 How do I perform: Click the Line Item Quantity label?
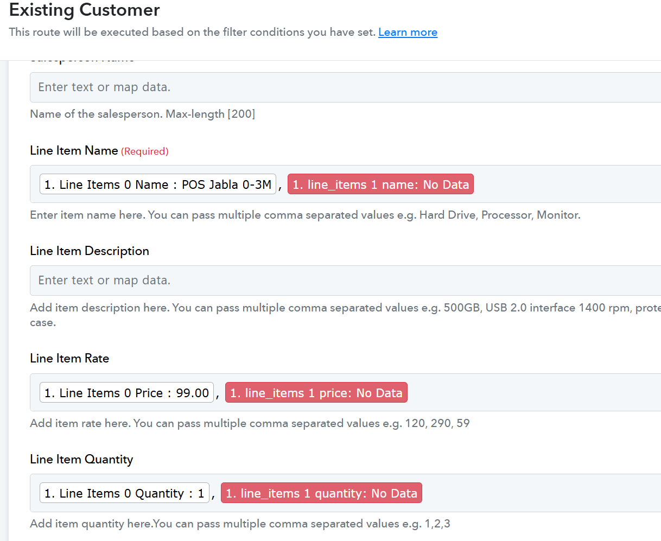tap(81, 460)
